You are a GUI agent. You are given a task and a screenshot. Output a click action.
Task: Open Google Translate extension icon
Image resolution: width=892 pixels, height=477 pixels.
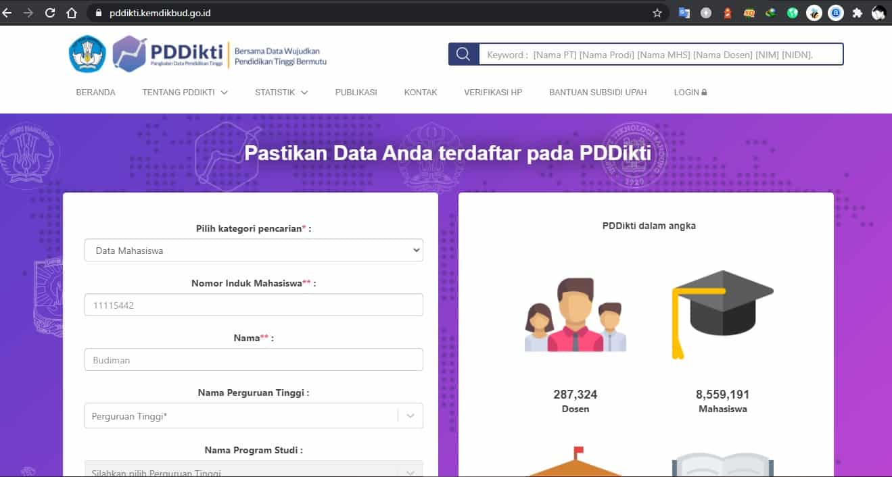point(684,12)
